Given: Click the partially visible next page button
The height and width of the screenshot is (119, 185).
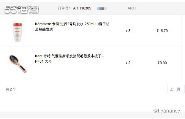Looking at the screenshot, I should (x=184, y=89).
